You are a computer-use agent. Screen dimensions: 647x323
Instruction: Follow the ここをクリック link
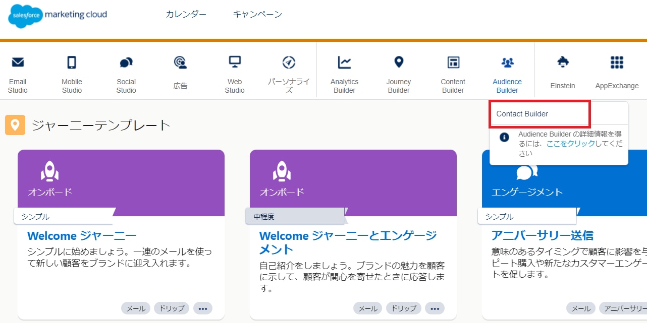(571, 144)
